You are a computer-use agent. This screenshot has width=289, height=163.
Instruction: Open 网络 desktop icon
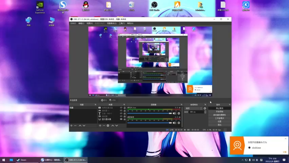point(29,22)
